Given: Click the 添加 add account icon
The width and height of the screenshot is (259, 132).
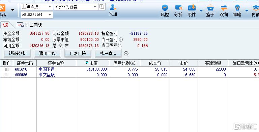Looking at the screenshot, I should [x=113, y=10].
